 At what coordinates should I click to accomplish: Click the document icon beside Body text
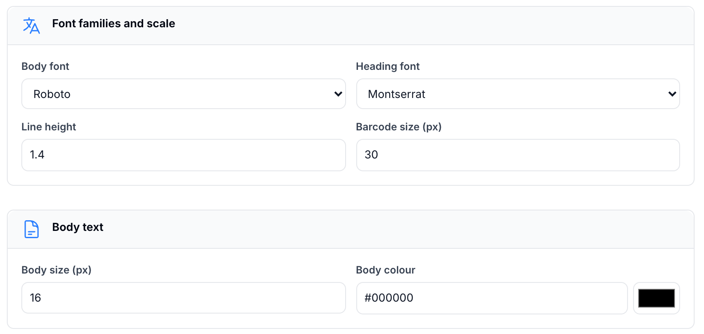point(31,229)
